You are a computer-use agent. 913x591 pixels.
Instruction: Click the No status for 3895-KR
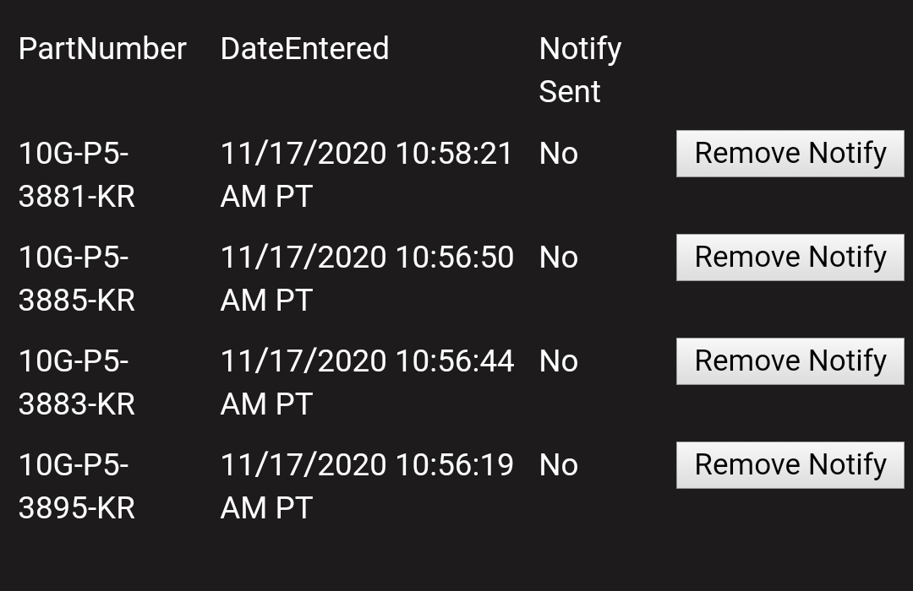(559, 466)
